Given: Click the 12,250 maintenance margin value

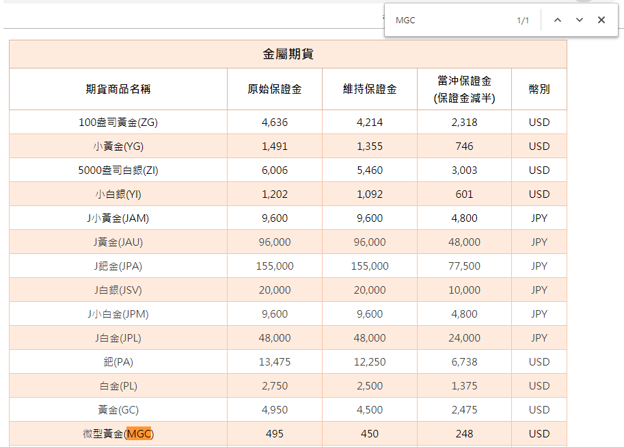Looking at the screenshot, I should (370, 361).
